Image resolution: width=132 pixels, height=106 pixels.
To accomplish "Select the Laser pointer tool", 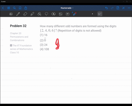I will (74, 14).
